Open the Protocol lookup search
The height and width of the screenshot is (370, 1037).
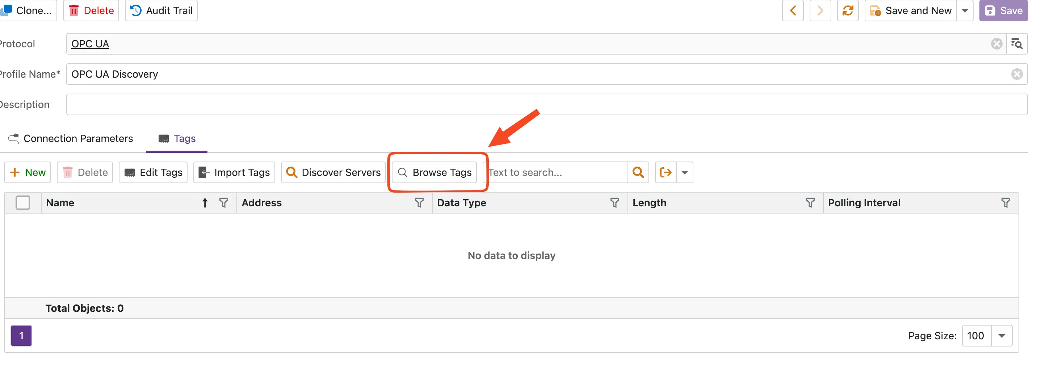pos(1017,44)
